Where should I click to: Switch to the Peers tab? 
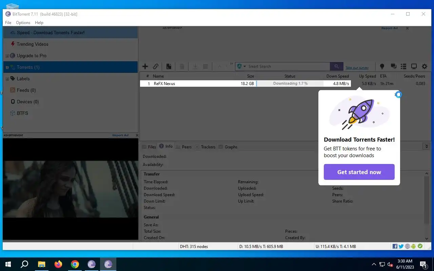(x=183, y=147)
